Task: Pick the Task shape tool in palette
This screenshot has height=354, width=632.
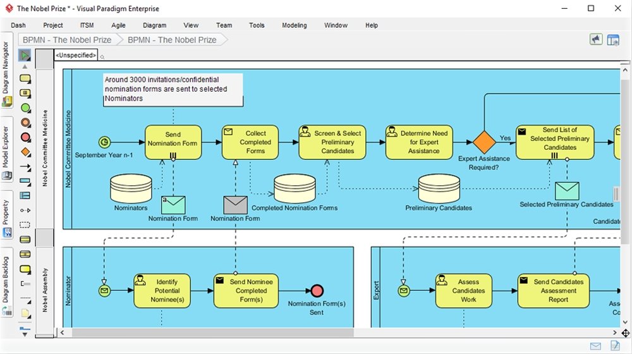Action: click(x=25, y=78)
